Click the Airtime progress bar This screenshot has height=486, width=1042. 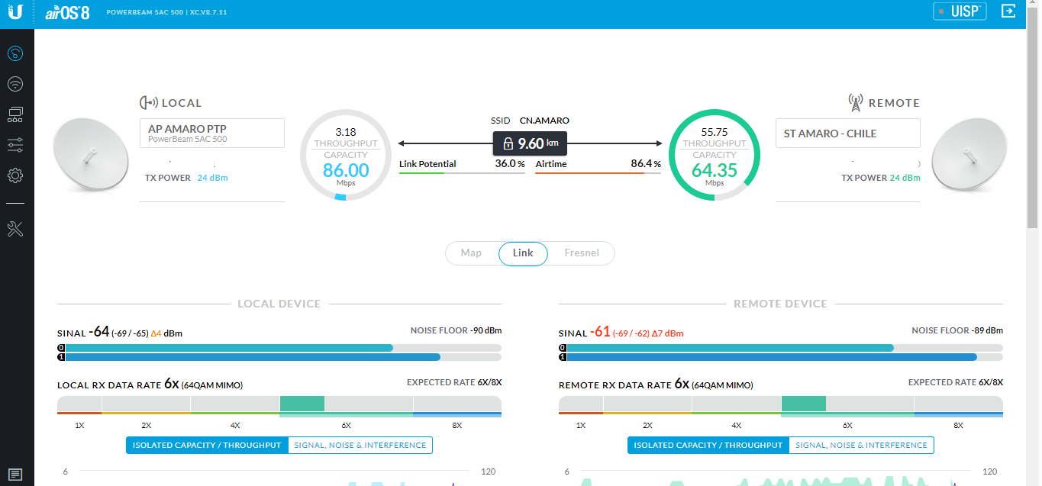click(598, 173)
